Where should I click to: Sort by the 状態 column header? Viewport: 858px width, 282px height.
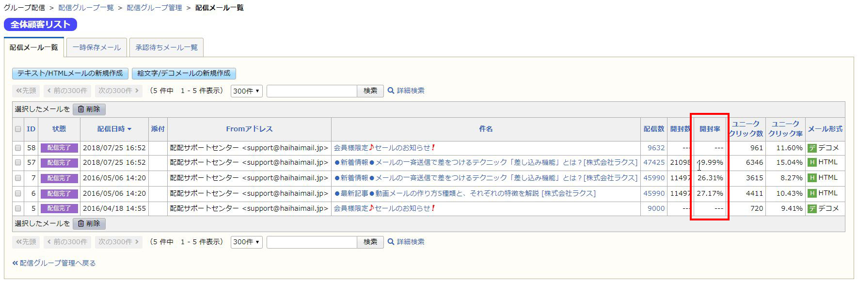click(x=59, y=129)
